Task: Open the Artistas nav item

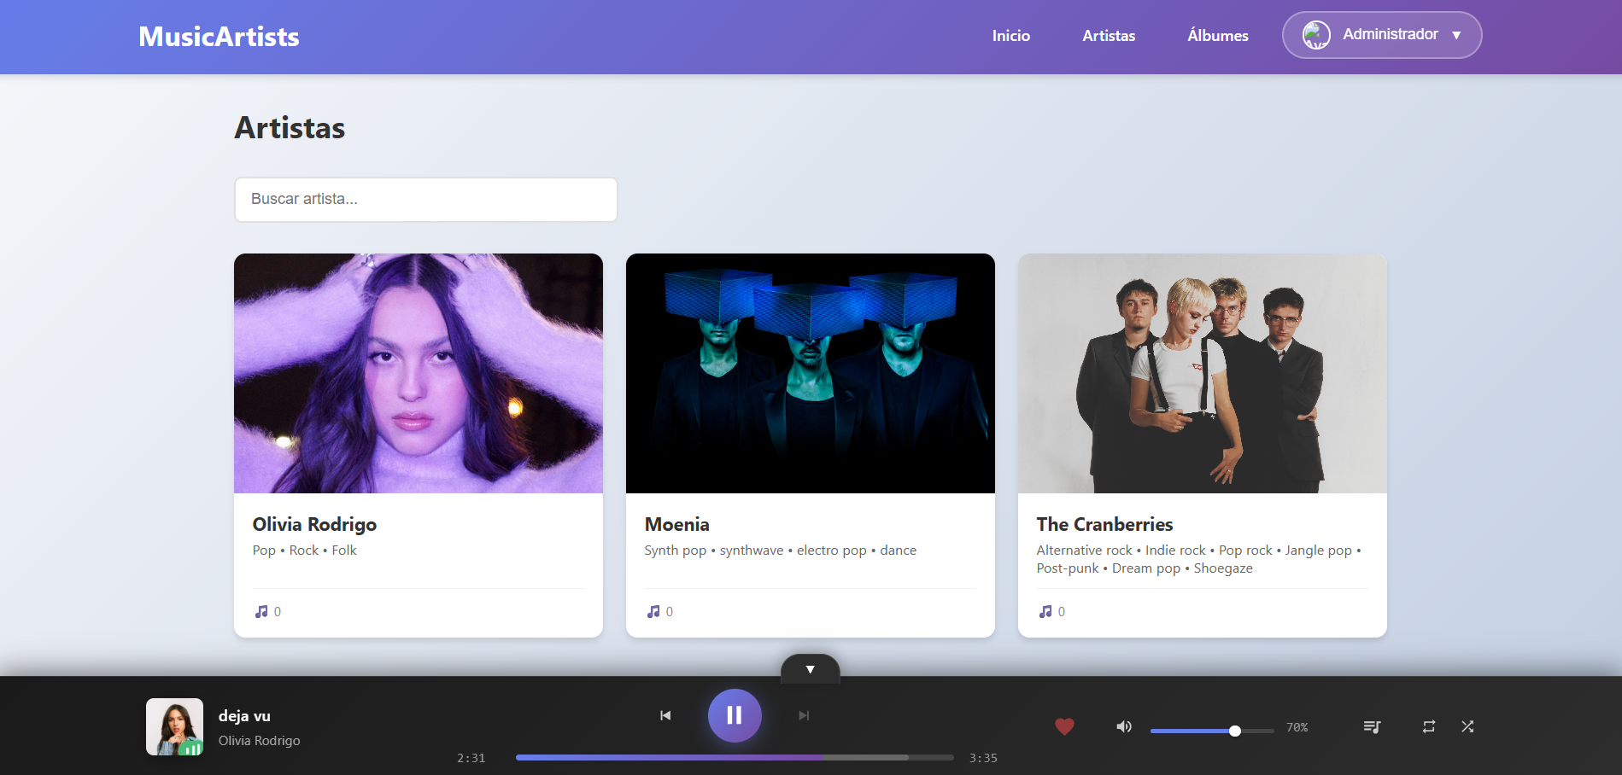Action: pyautogui.click(x=1109, y=36)
